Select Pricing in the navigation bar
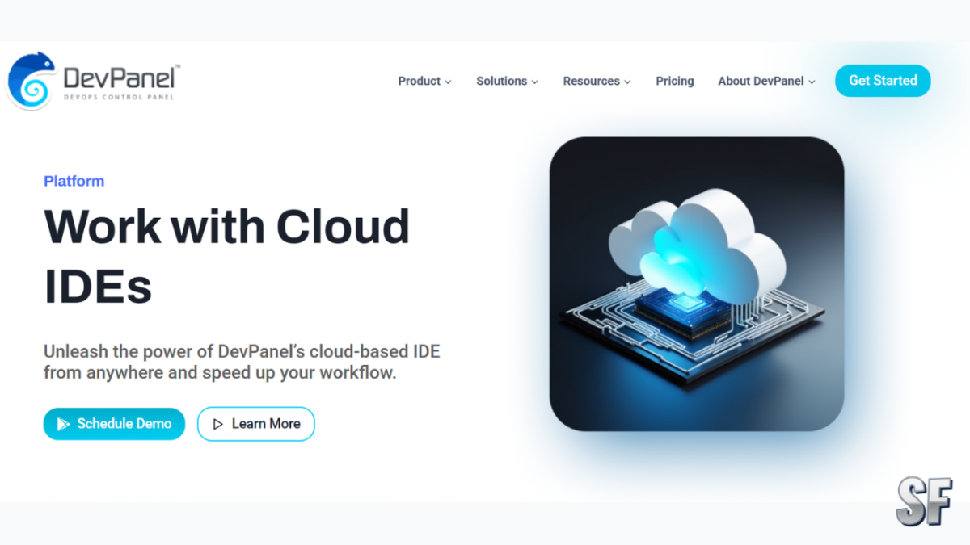This screenshot has height=545, width=970. [x=674, y=81]
